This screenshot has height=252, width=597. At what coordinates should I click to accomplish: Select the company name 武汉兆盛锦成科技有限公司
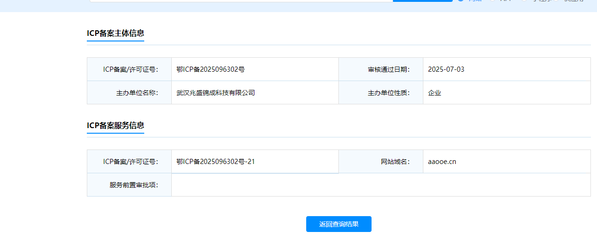click(216, 93)
